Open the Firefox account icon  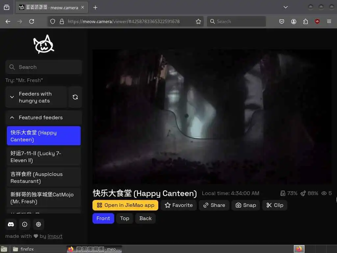(294, 21)
